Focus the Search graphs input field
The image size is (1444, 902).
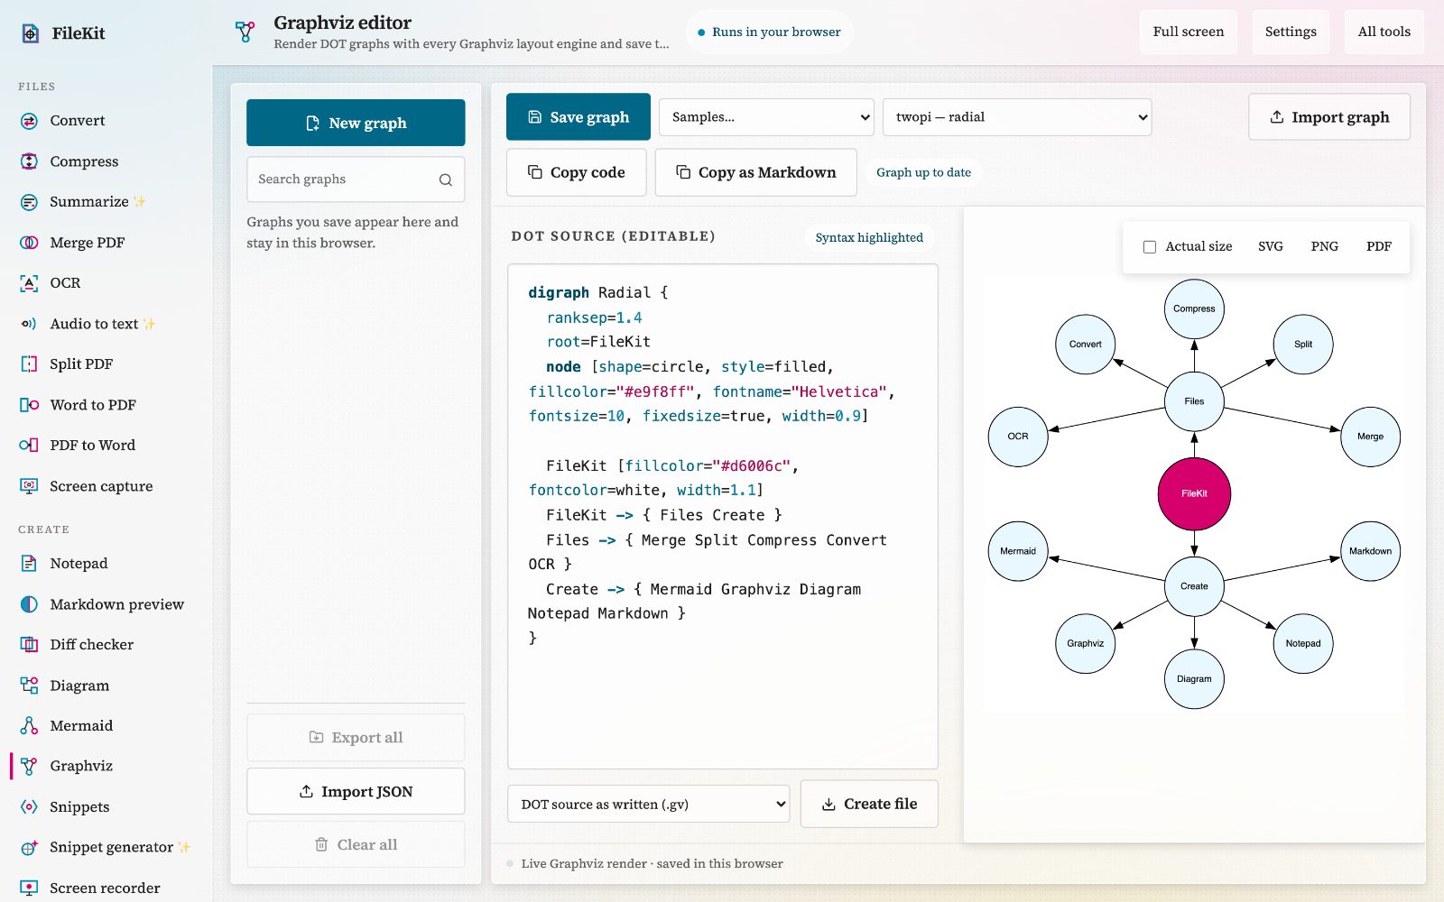[356, 179]
